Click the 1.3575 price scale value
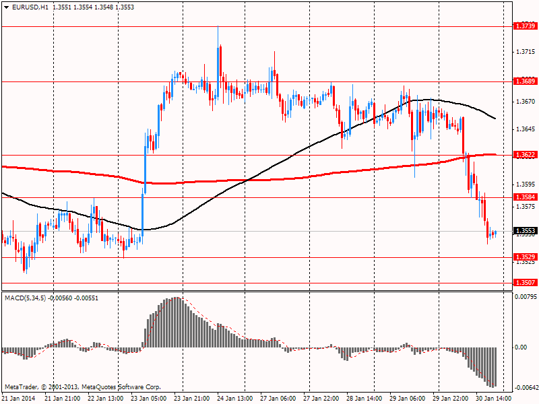This screenshot has width=539, height=404. pos(526,207)
